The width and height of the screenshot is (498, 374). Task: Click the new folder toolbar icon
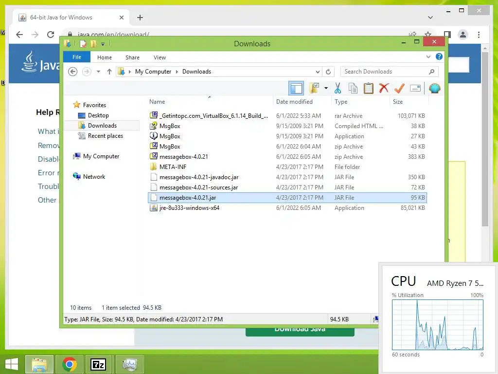tap(314, 88)
